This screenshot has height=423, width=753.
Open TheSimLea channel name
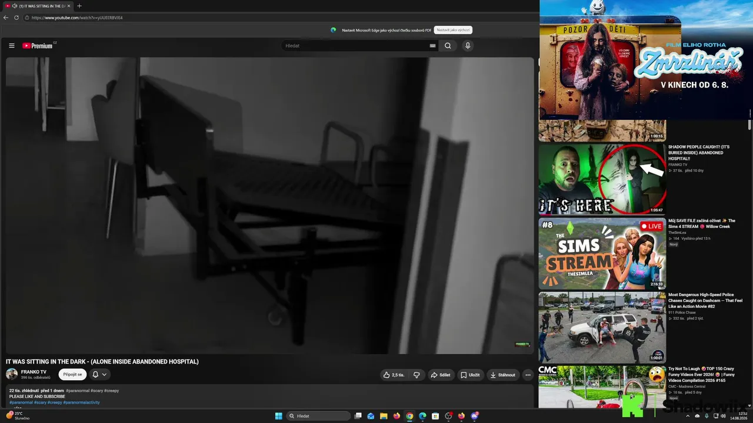pos(677,233)
